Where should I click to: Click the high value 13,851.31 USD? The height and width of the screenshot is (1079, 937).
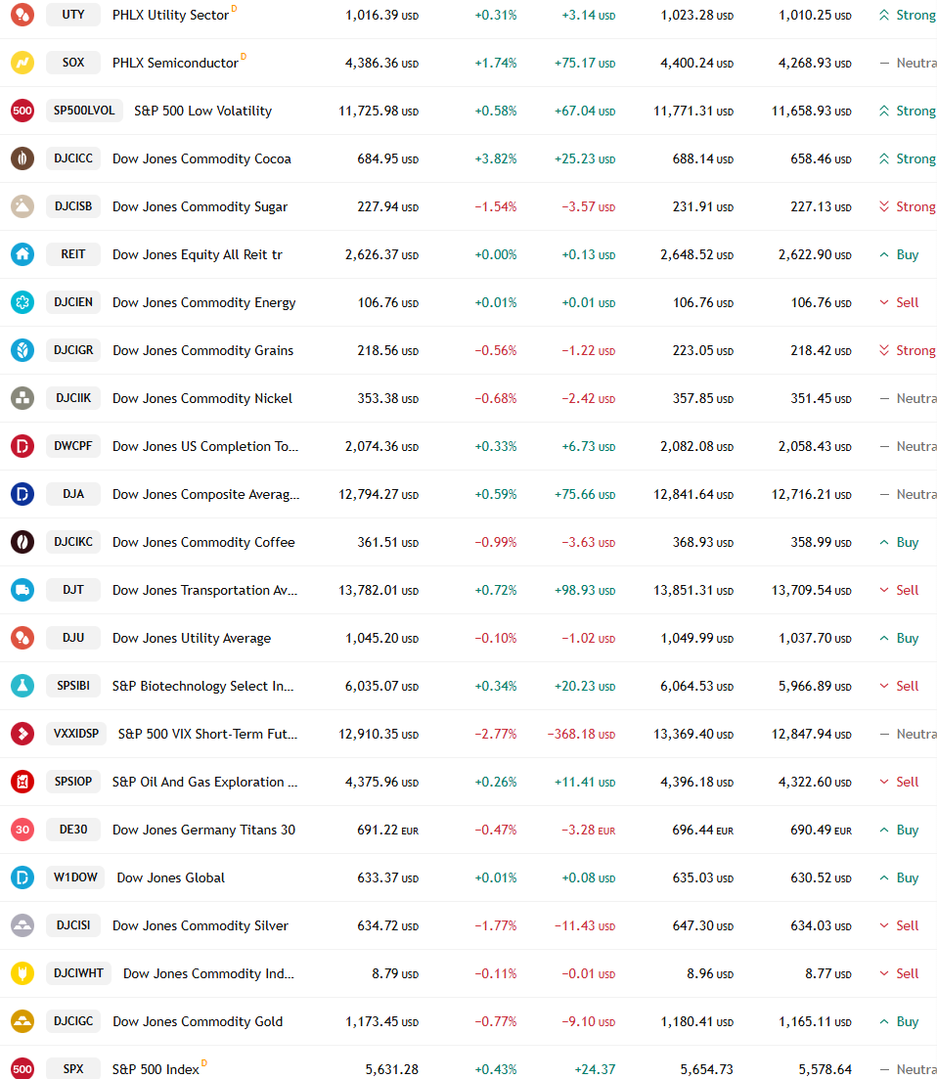point(693,591)
